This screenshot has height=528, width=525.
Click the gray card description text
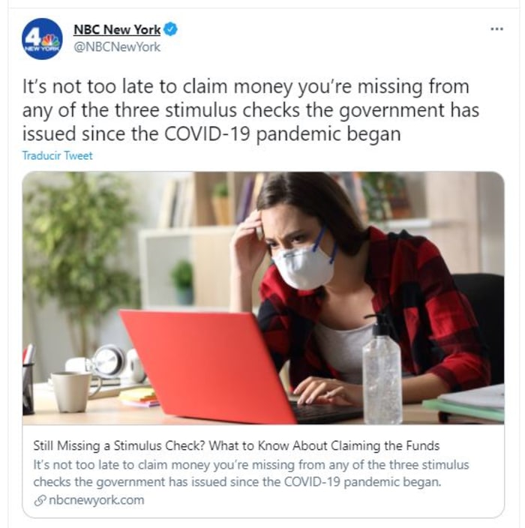251,473
